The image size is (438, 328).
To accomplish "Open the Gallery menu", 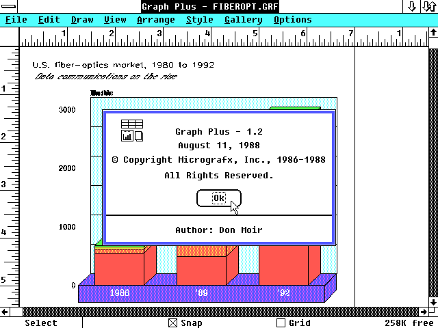I will coord(244,20).
